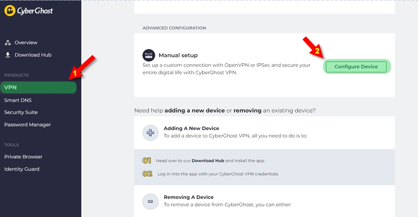Image resolution: width=418 pixels, height=217 pixels.
Task: Click the Overview sidebar entry
Action: pos(26,42)
